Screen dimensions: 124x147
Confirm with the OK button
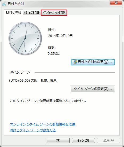[58, 140]
